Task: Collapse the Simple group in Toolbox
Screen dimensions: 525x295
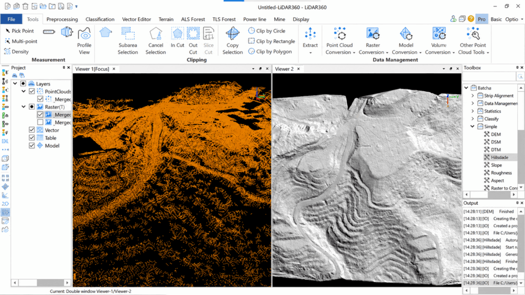Action: point(472,127)
